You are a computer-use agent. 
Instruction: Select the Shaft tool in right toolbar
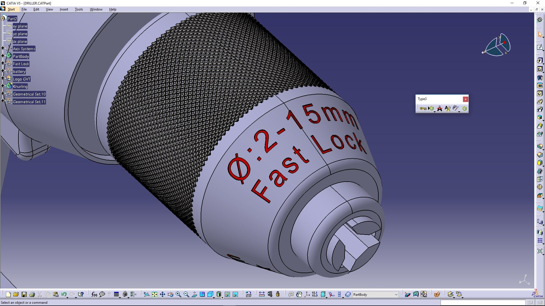click(x=540, y=77)
